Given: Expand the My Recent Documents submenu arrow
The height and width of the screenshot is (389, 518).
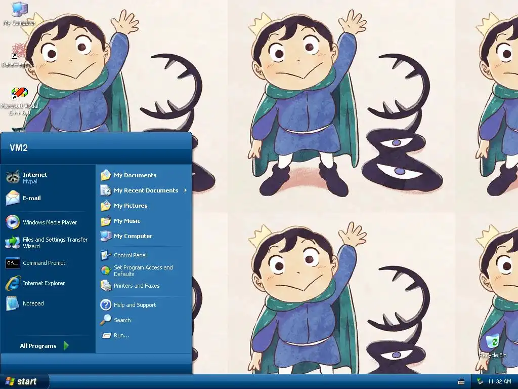Looking at the screenshot, I should (186, 190).
